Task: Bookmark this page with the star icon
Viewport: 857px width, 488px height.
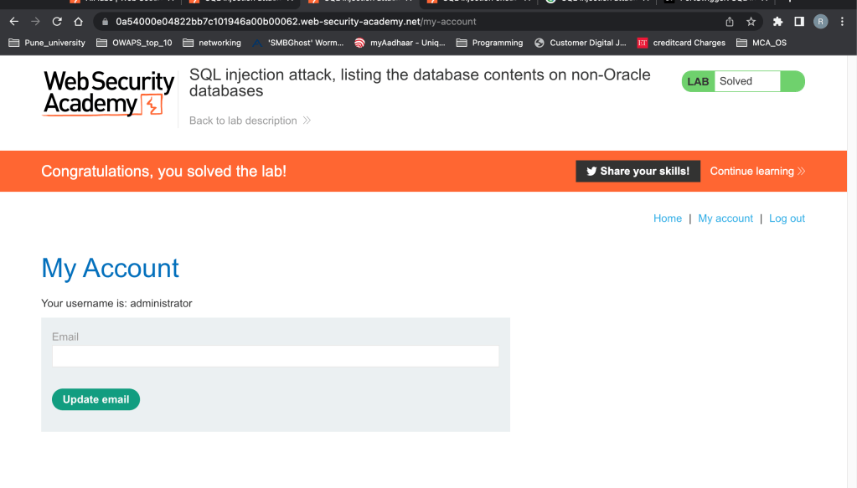Action: [751, 22]
